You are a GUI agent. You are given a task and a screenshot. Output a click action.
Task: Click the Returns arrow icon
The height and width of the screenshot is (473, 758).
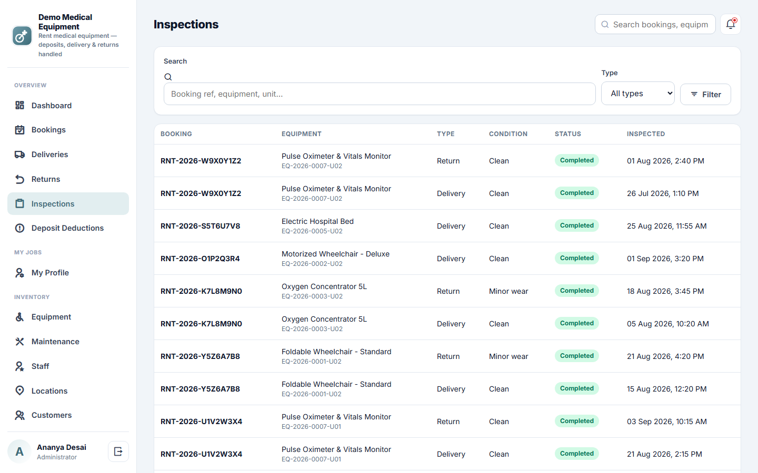19,179
